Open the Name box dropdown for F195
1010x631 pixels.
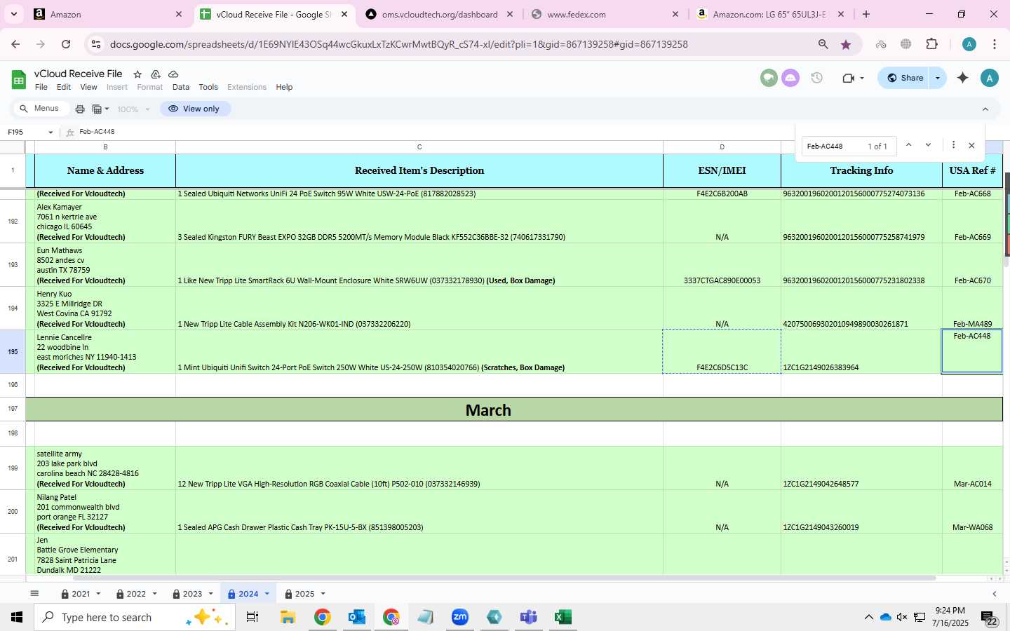pos(50,132)
